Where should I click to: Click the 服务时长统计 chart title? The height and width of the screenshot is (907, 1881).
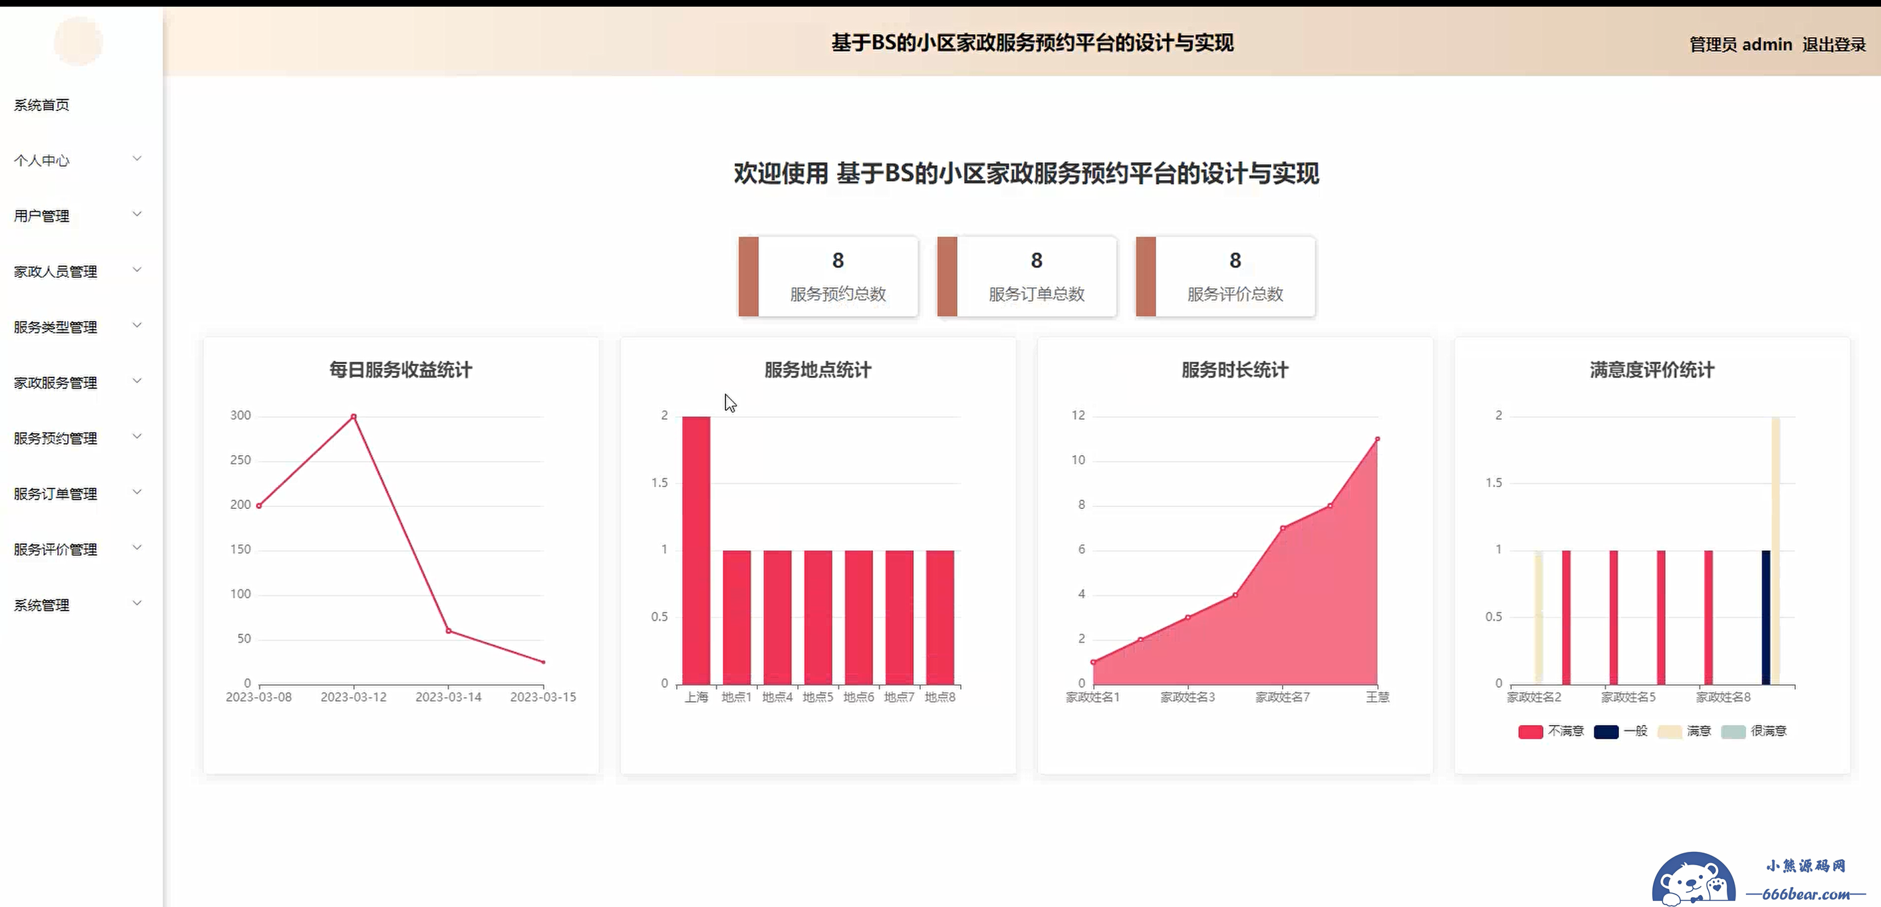pos(1235,370)
